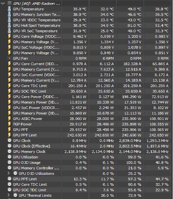Screen dimensions: 173x199
Task: Click lightning icon beside GPU SoC Voltage
Action: [9, 47]
